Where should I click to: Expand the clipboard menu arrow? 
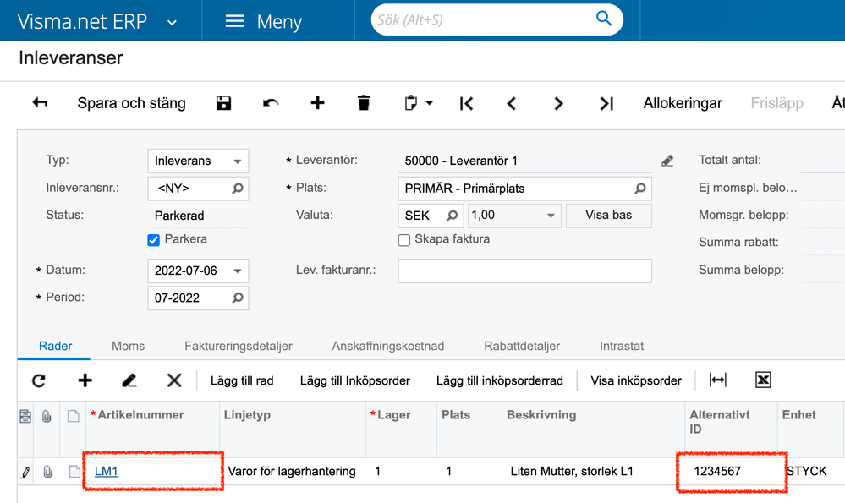430,102
